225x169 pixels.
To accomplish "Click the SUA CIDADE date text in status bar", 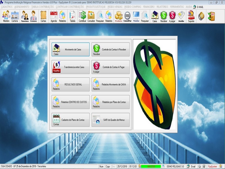I will pyautogui.click(x=24, y=166).
